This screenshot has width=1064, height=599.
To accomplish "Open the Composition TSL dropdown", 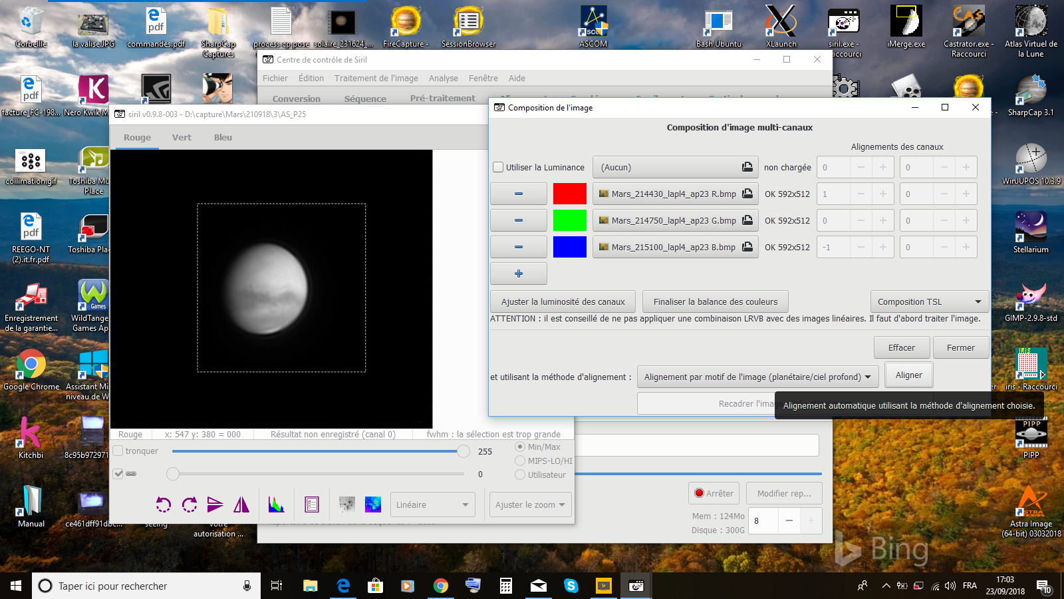I will 929,301.
